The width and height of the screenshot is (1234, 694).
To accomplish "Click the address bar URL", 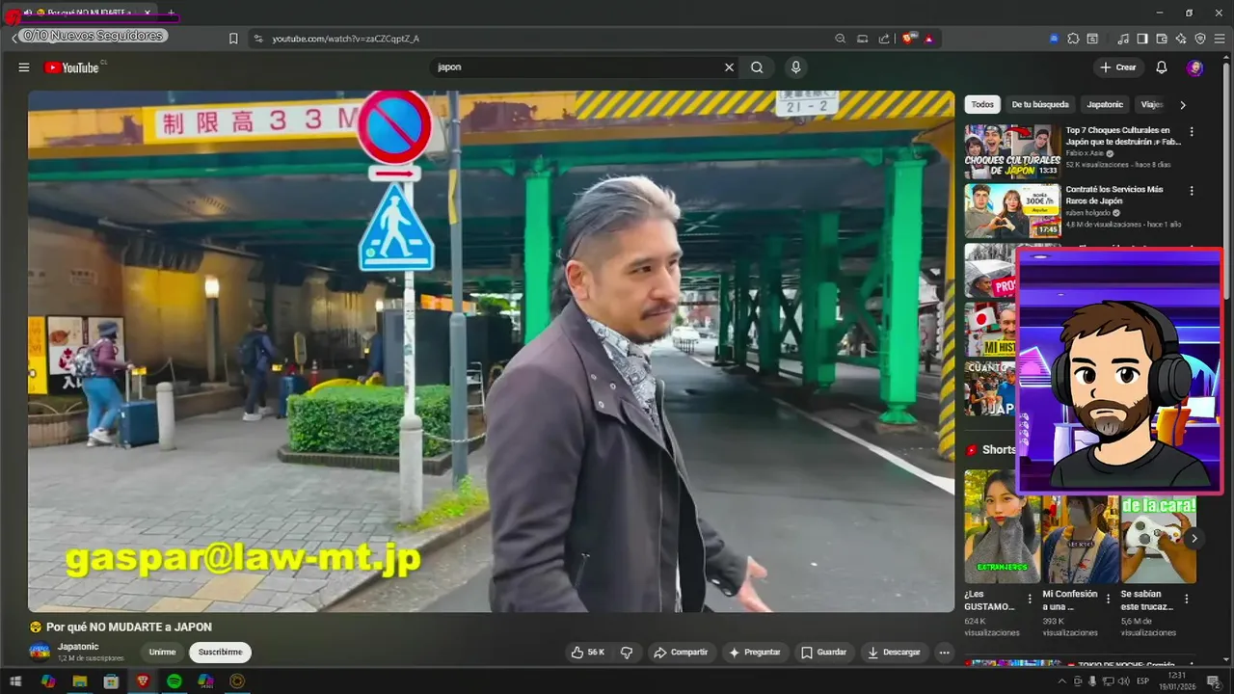I will (345, 39).
